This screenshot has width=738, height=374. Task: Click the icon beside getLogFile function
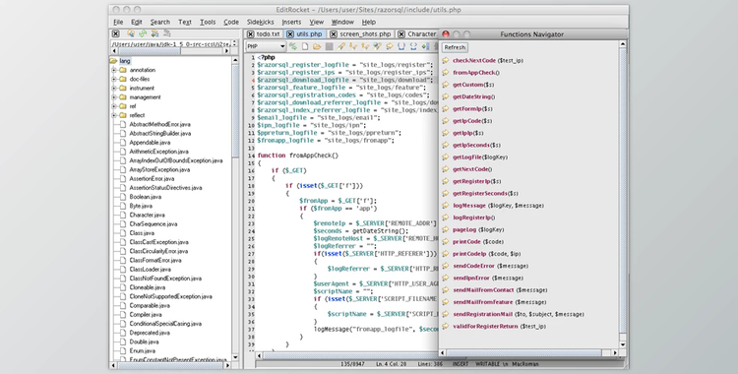tap(446, 156)
